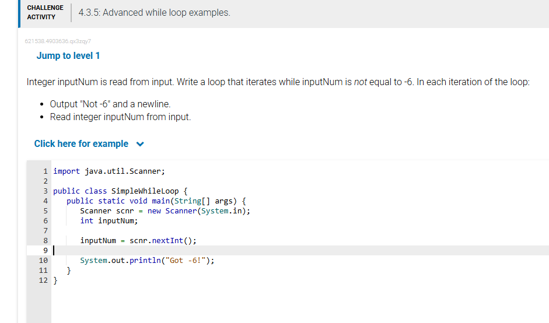Click line number 1 in gutter
Image resolution: width=549 pixels, height=323 pixels.
coord(46,171)
